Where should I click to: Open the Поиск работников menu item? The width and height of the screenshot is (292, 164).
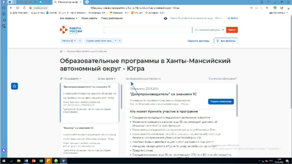112,18
